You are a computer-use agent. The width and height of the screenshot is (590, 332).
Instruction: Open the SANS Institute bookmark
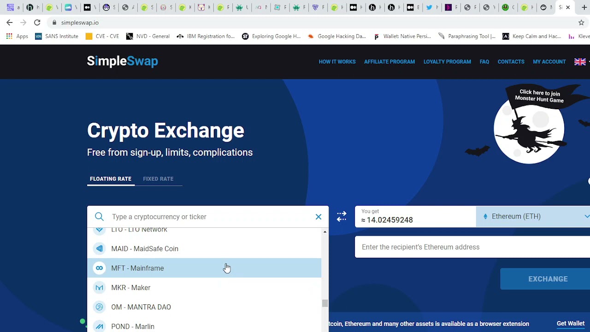tap(56, 36)
